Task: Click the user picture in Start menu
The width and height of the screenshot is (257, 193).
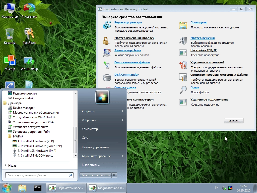Action: coord(102,97)
